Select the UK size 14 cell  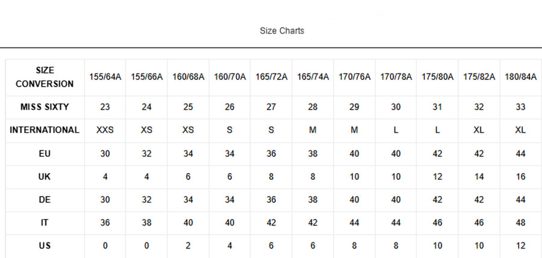[x=479, y=176]
